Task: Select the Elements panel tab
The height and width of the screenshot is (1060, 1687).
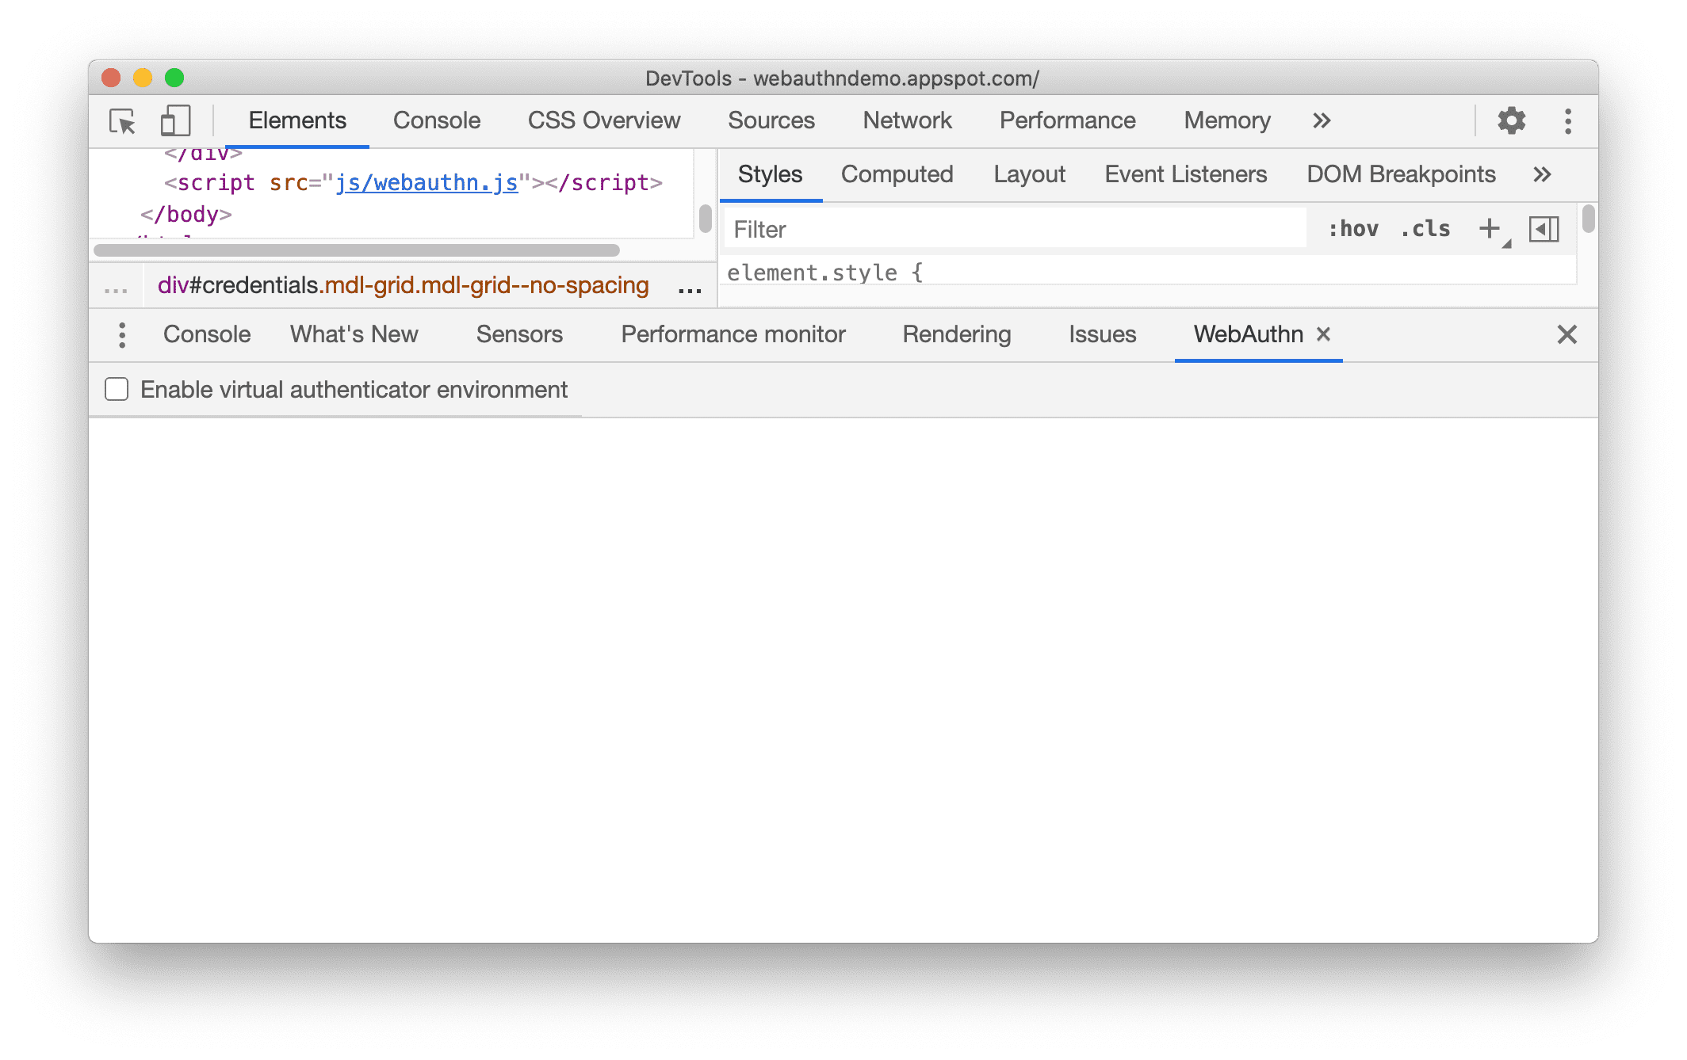Action: pyautogui.click(x=298, y=119)
